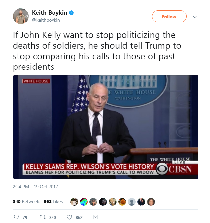Click the retweet arrows icon
The width and height of the screenshot is (210, 223).
pos(43,217)
